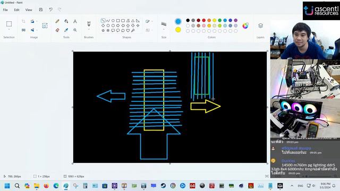Viewport: 340px width, 191px height.
Task: Pick the orange color swatch
Action: (x=209, y=20)
